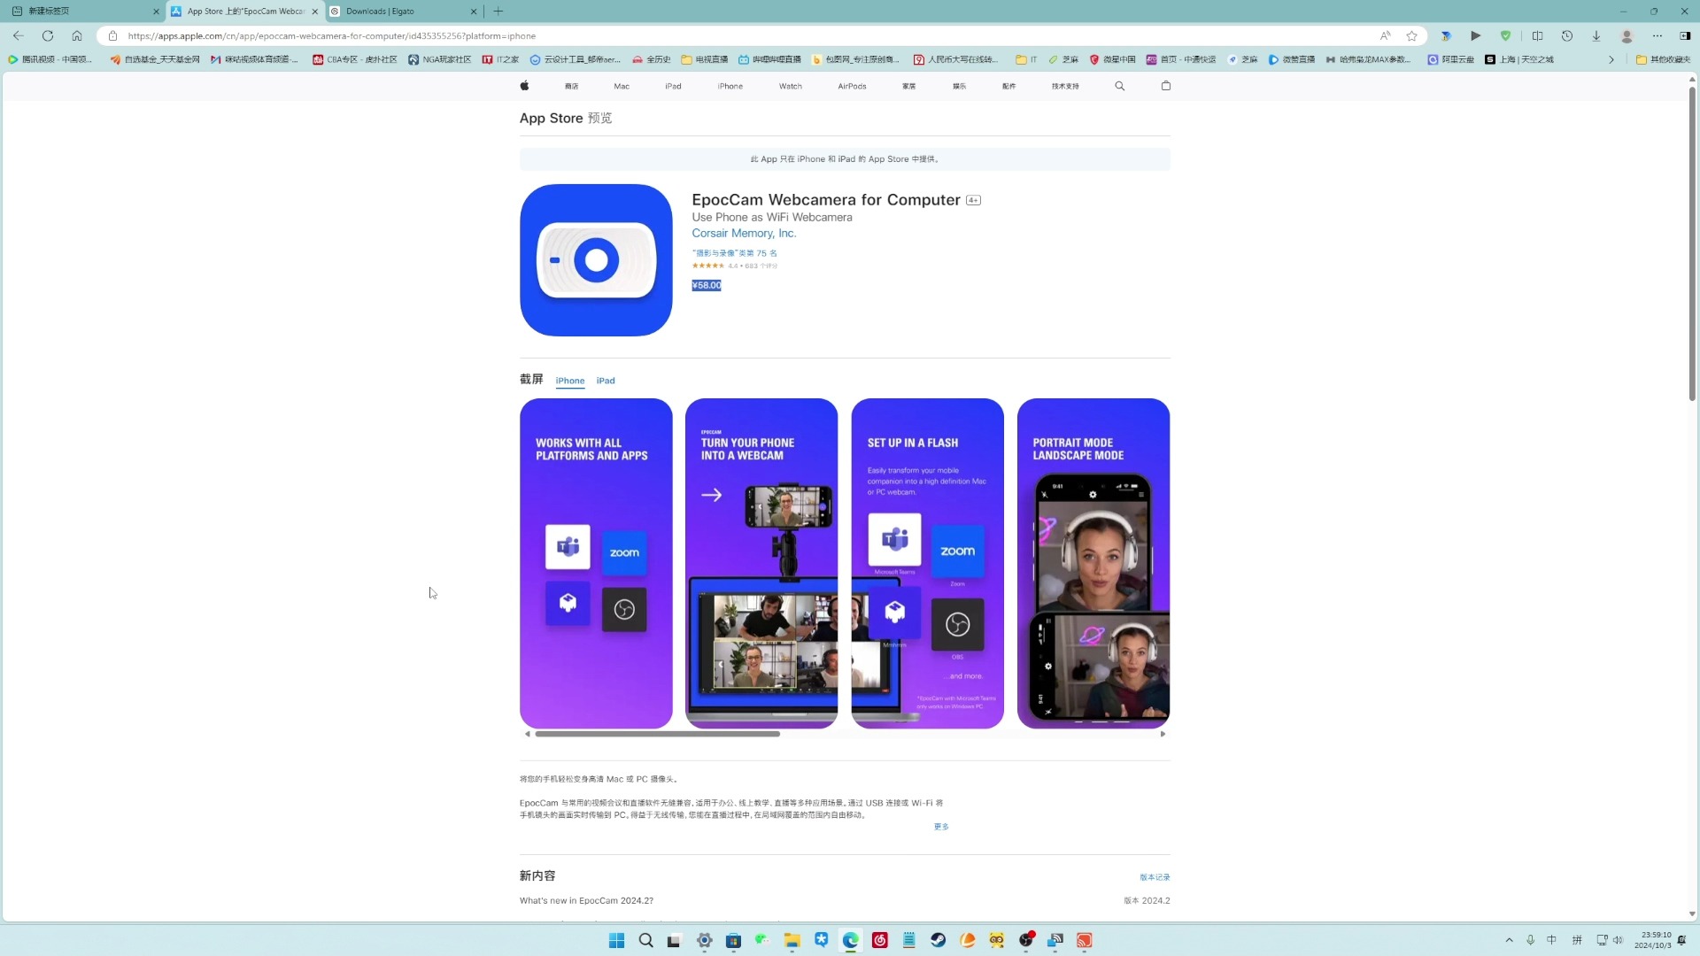Select the iPhone screenshots tab

click(570, 381)
